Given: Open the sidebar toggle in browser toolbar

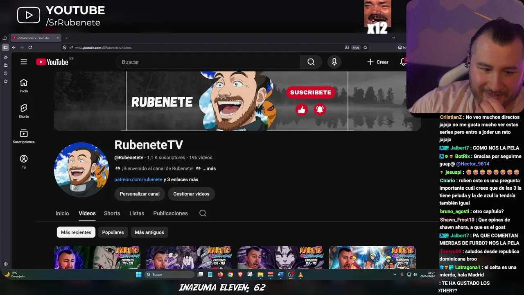Looking at the screenshot, I should [5, 48].
